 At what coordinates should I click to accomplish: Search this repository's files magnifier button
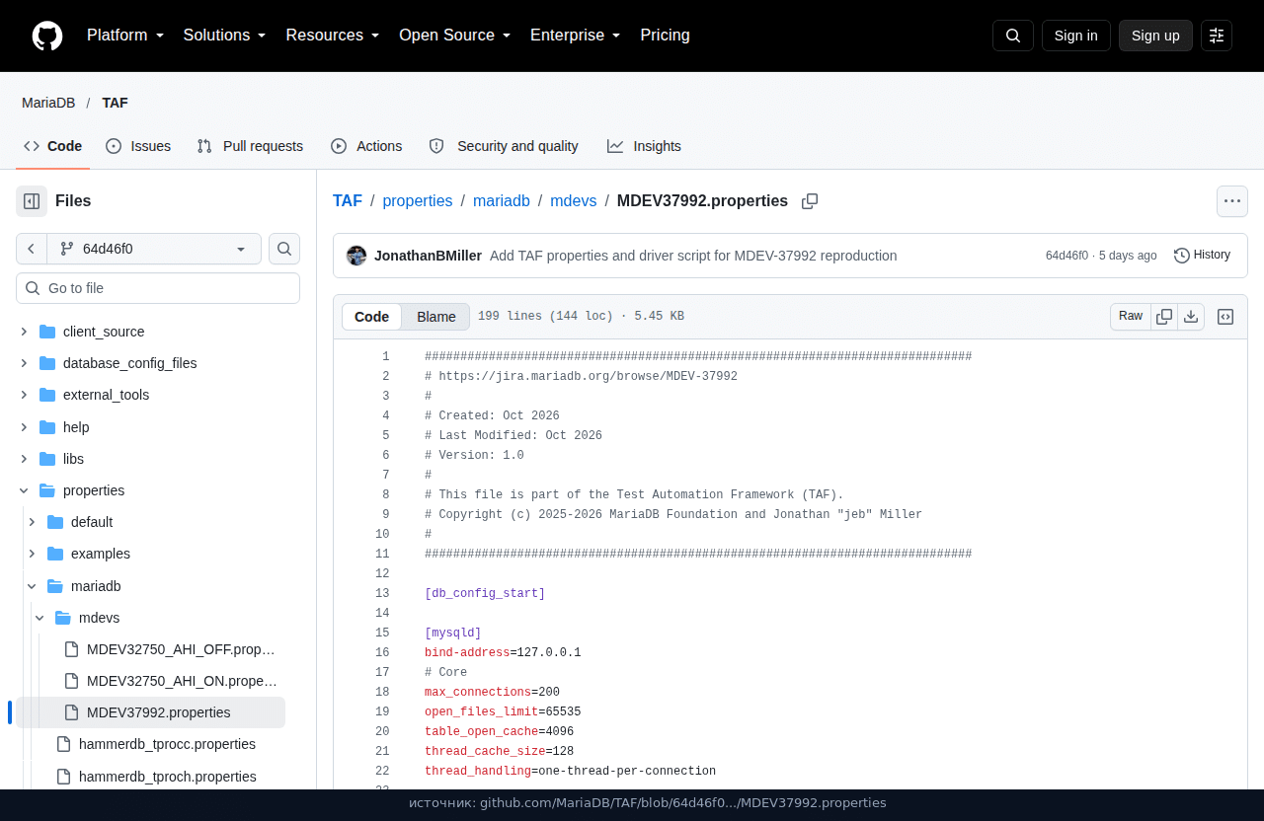[284, 249]
